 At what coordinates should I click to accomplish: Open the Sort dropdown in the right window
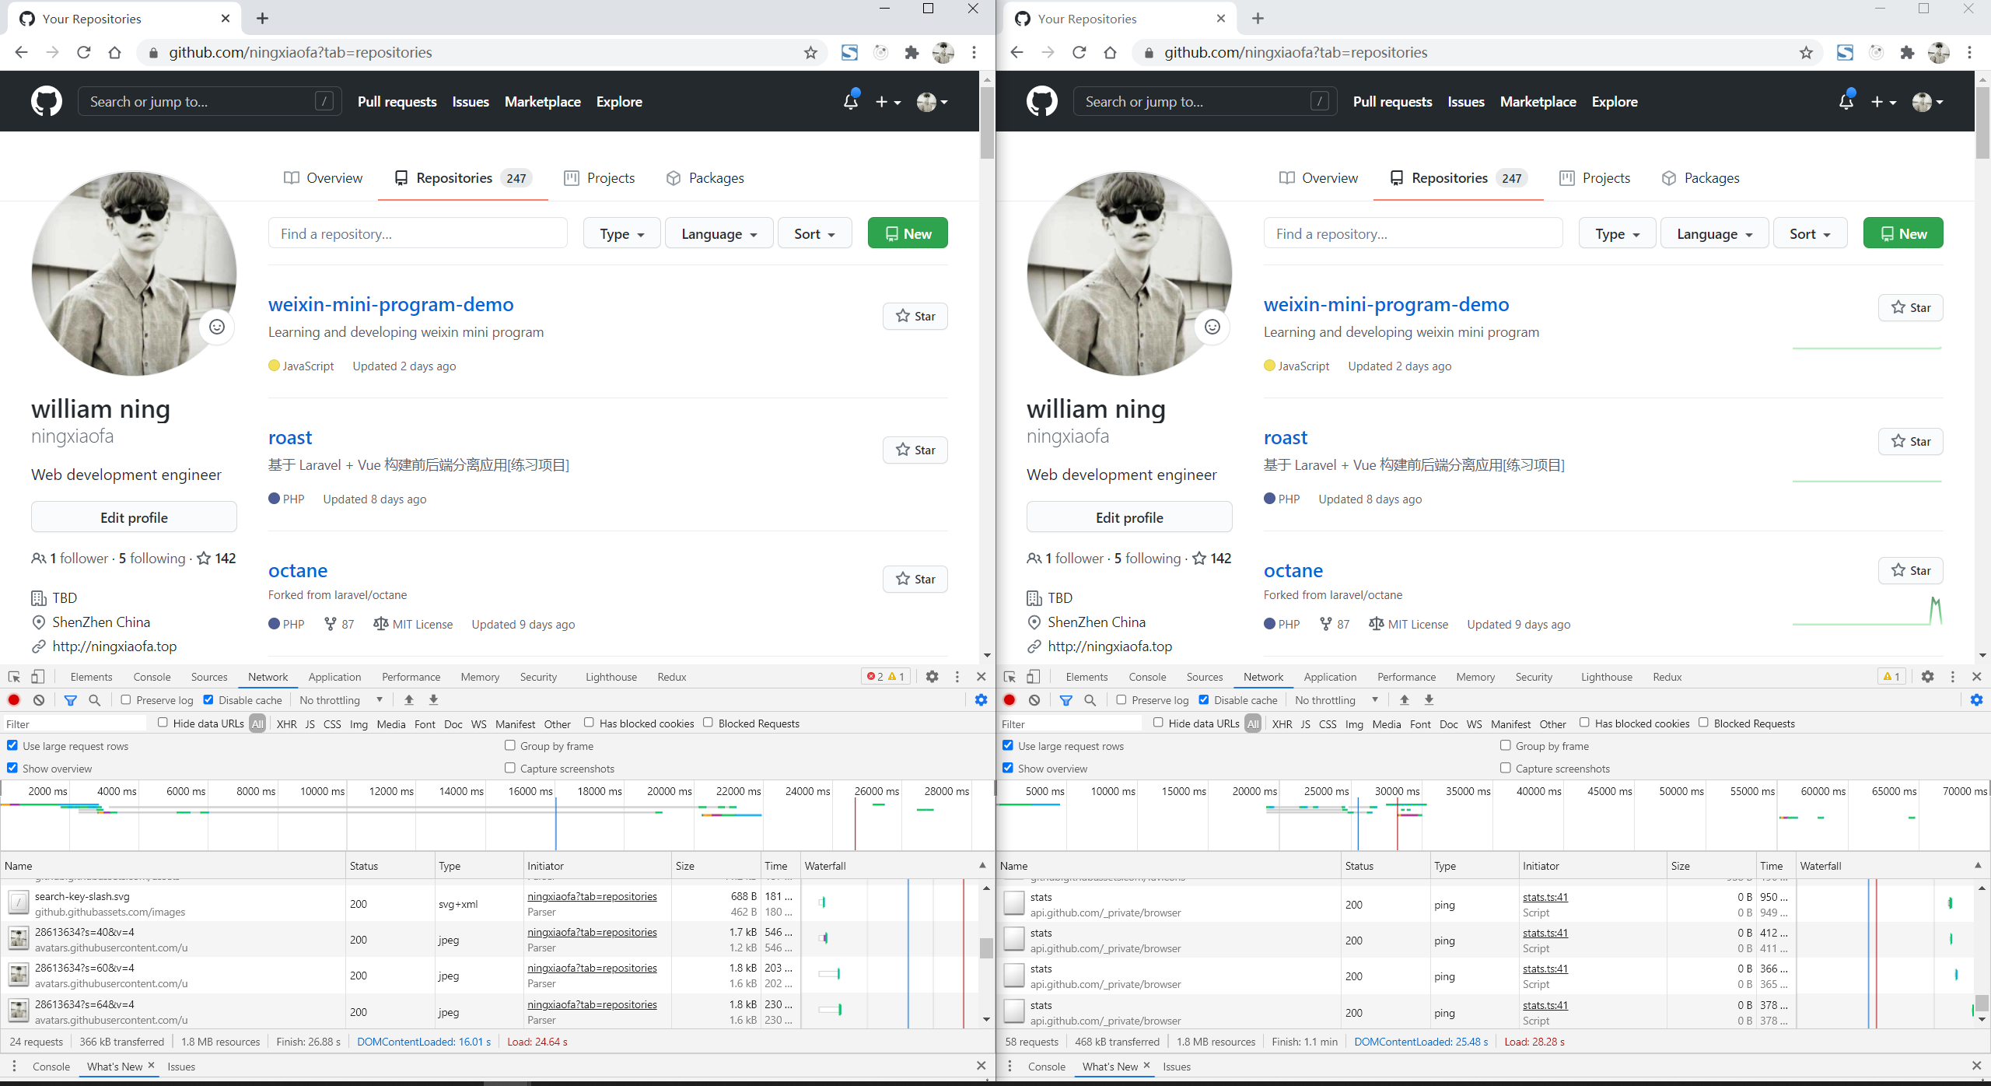[1810, 233]
